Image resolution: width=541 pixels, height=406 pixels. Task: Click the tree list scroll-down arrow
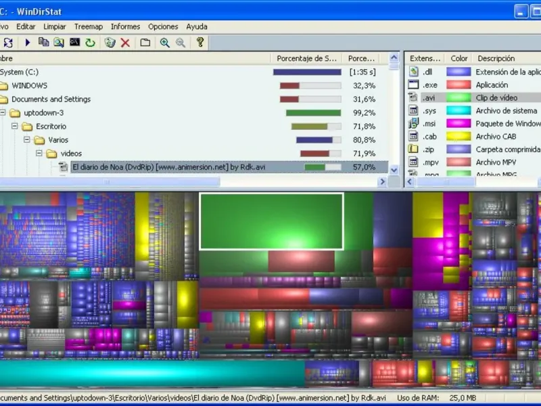394,170
